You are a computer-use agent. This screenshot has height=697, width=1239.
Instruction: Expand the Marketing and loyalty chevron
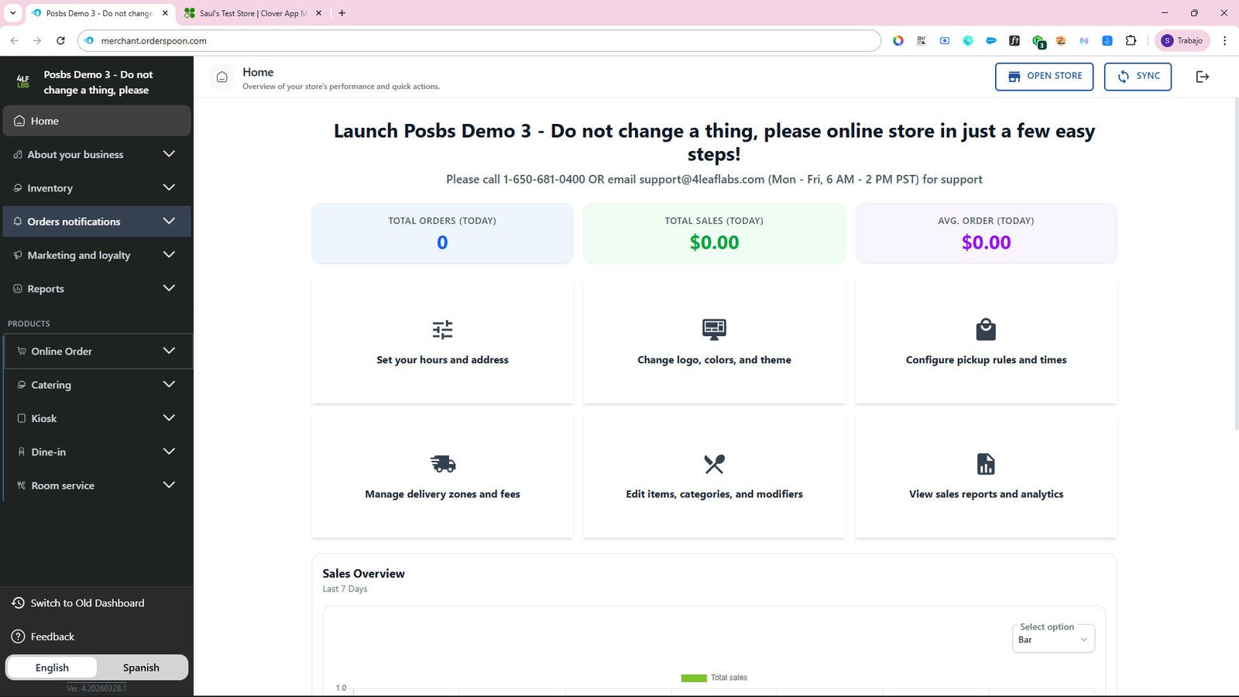point(169,255)
